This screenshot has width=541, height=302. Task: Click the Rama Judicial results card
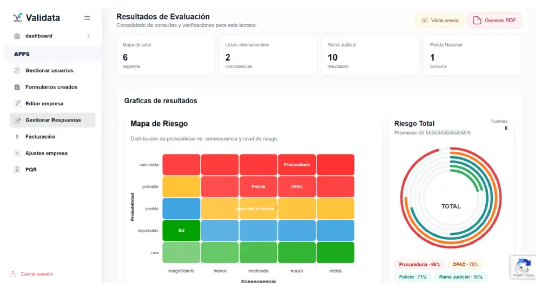point(370,56)
